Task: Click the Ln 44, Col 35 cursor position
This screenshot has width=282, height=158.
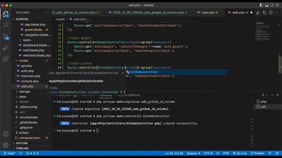Action: pos(174,153)
